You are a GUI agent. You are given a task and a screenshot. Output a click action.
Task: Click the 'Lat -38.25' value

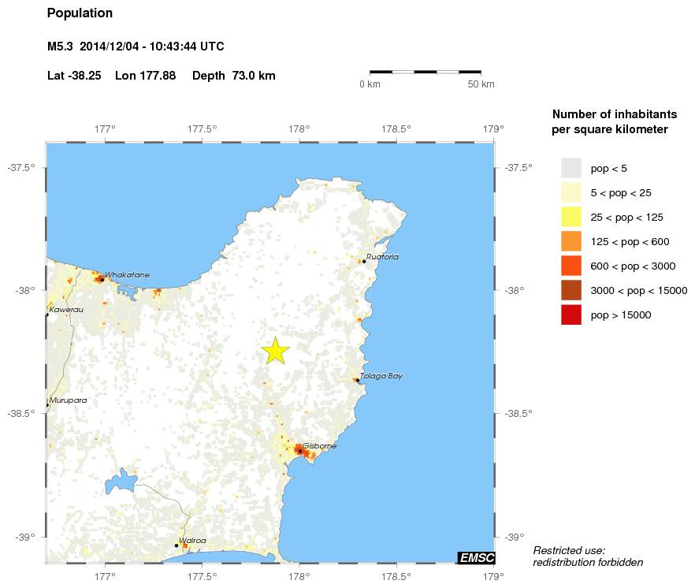(74, 76)
